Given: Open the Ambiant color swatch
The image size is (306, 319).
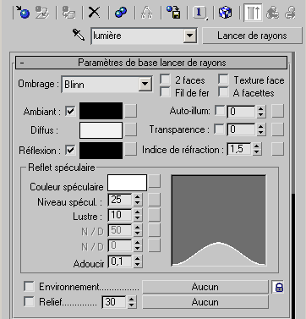Looking at the screenshot, I should click(x=101, y=111).
